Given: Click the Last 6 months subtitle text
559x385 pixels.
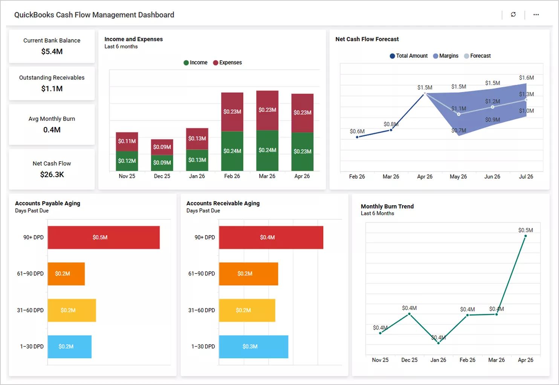Looking at the screenshot, I should point(121,47).
